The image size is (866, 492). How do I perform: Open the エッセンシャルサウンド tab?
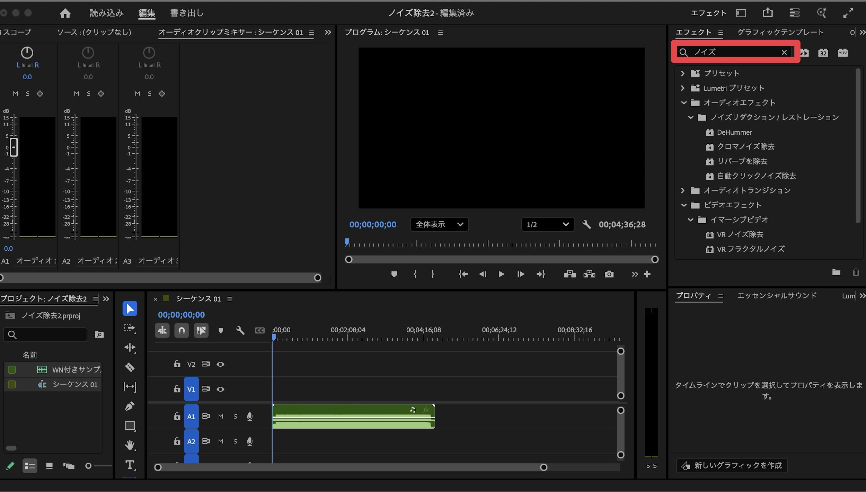[777, 296]
